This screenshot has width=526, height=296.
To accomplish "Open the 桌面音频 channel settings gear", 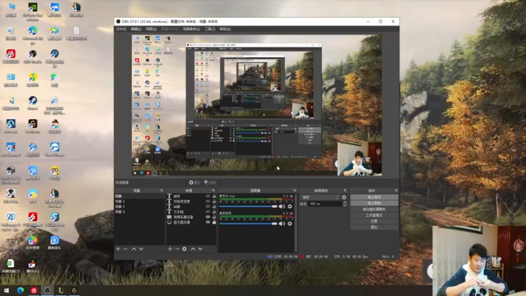I will (290, 224).
